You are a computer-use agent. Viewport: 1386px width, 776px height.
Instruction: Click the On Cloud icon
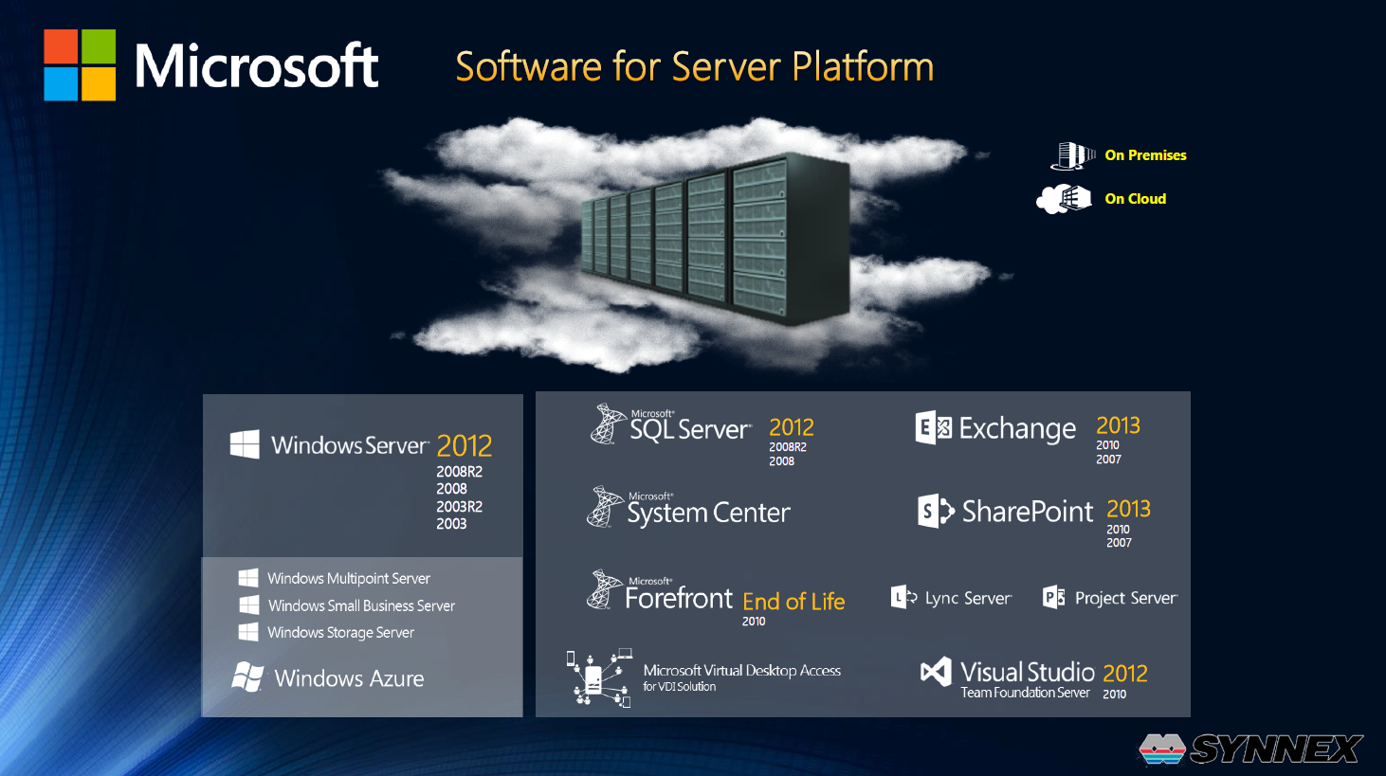point(1064,199)
